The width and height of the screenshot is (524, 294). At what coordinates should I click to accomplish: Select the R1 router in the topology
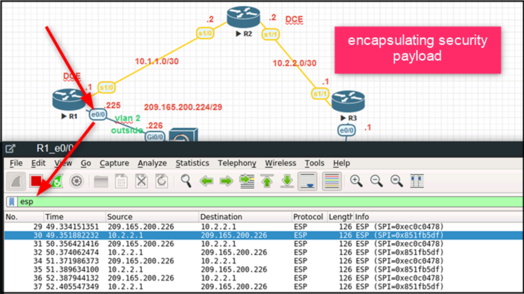(69, 99)
